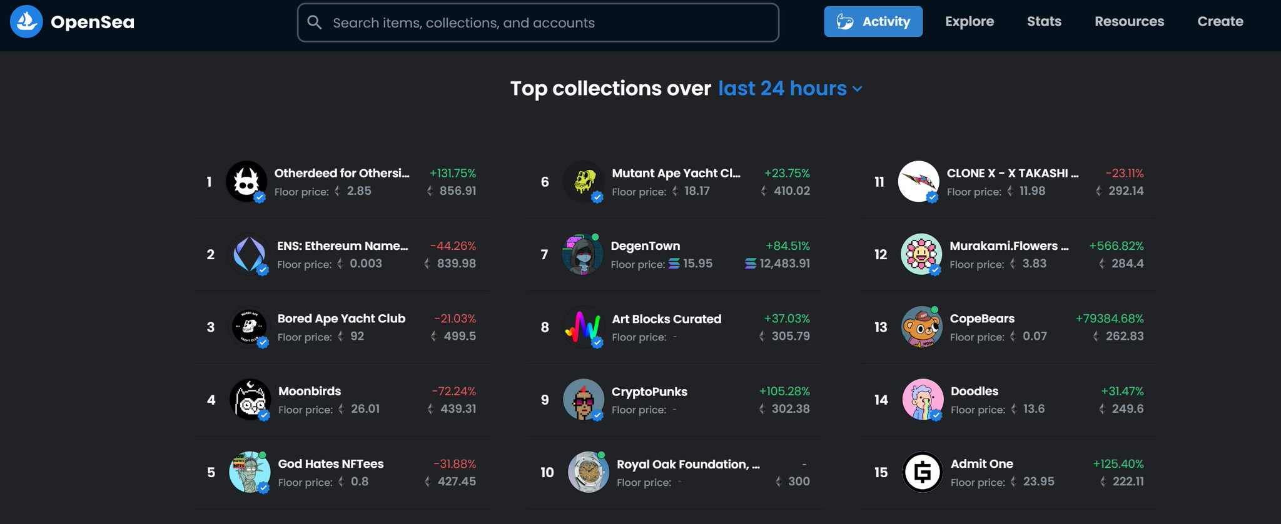Click the OpenSea sailboat logo icon

(26, 21)
